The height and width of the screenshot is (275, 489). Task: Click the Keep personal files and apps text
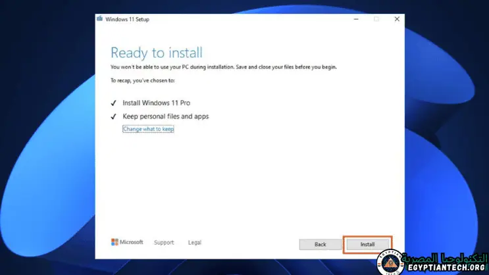point(166,116)
